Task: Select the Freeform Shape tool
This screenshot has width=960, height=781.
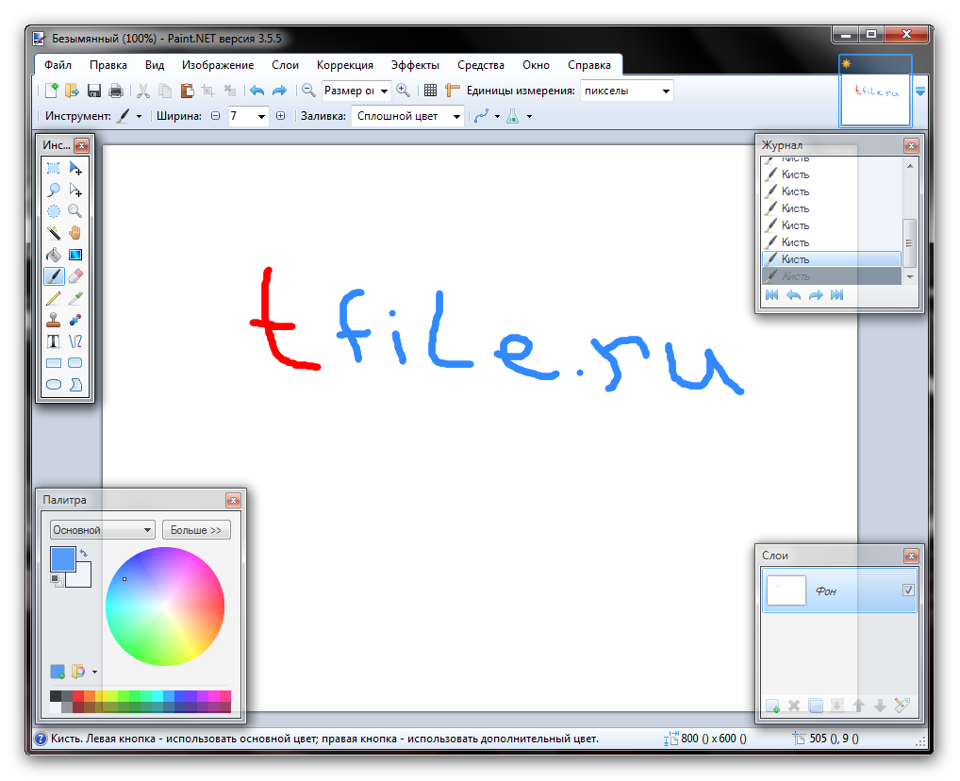Action: [x=75, y=385]
